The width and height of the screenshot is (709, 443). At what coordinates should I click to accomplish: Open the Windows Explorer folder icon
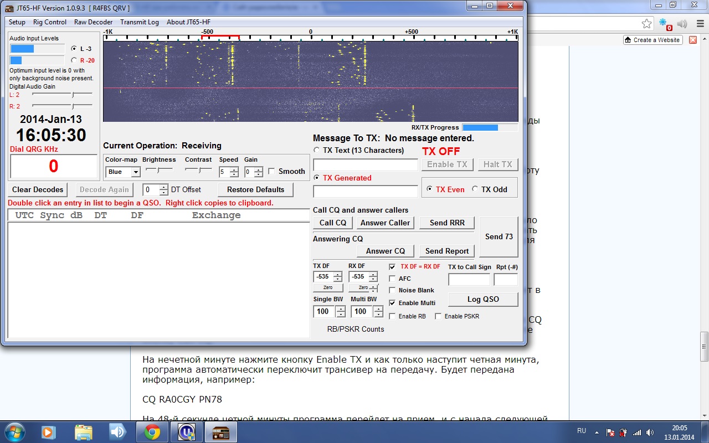(83, 432)
